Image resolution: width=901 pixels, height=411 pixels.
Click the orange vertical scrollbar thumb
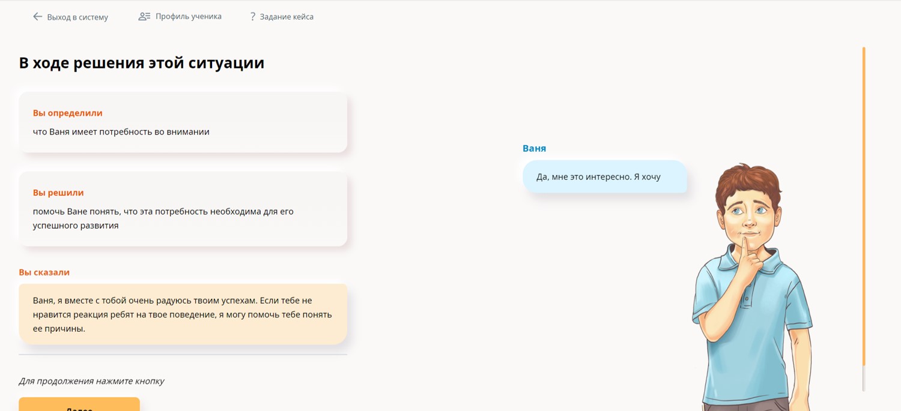click(864, 204)
